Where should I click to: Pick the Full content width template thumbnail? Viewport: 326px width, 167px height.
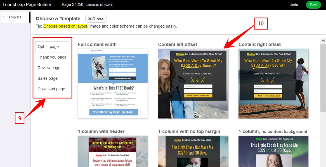tap(113, 84)
